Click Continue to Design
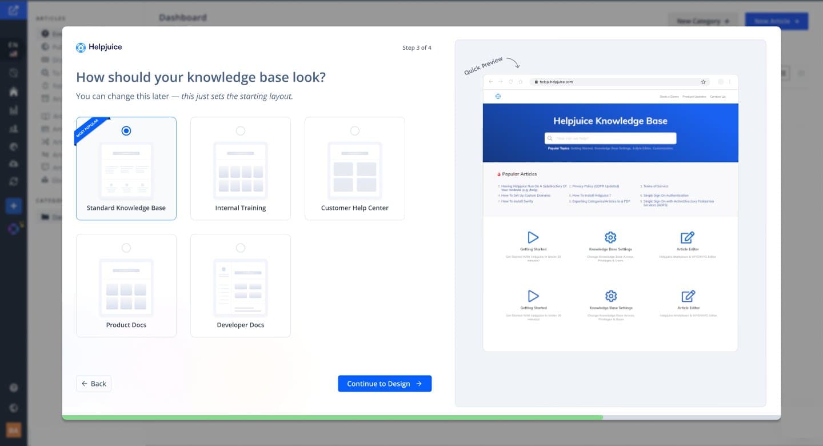The height and width of the screenshot is (446, 823). coord(385,384)
